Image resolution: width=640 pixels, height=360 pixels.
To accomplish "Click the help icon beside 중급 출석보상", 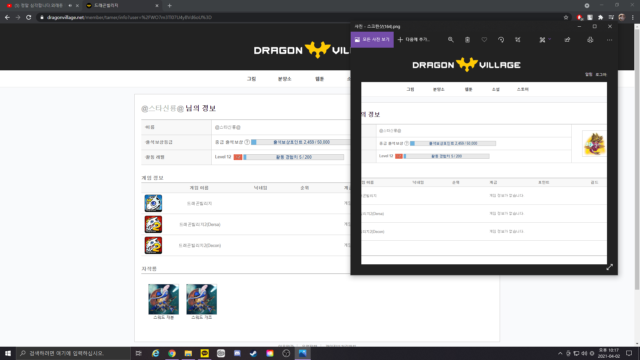I will 247,142.
